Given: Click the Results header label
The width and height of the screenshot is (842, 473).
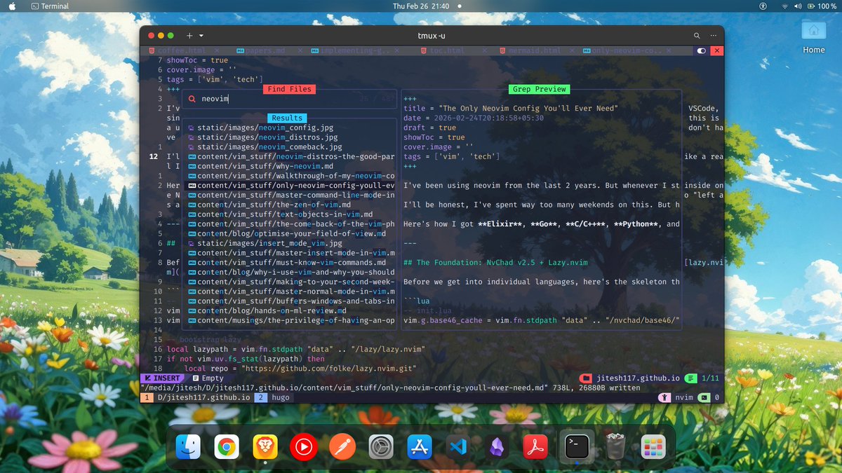Looking at the screenshot, I should point(287,118).
